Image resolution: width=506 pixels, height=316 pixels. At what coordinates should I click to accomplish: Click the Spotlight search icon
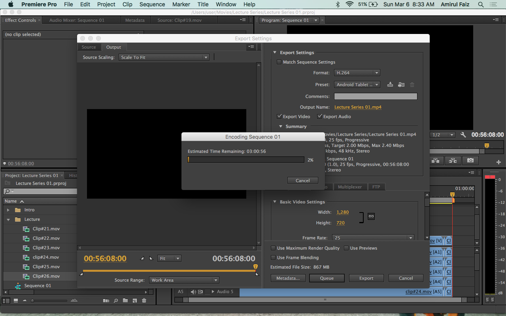tap(481, 4)
